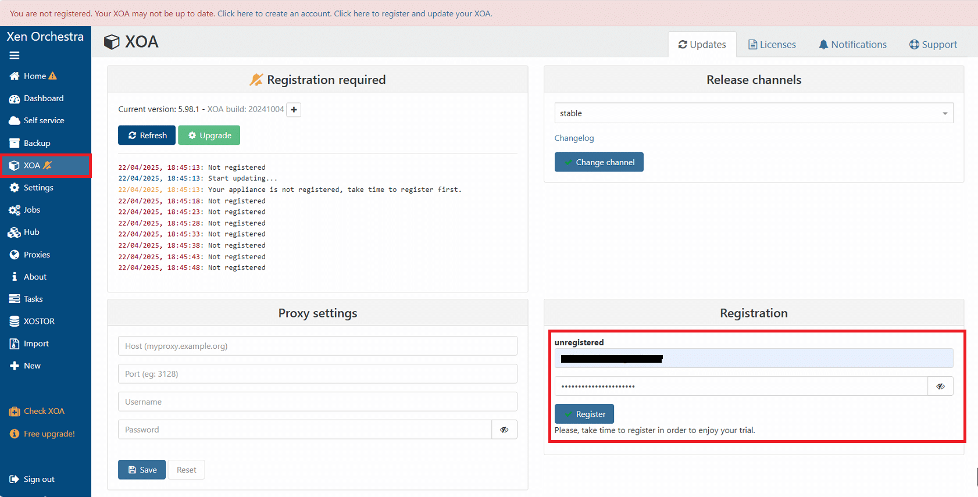
Task: Focus the registration password field
Action: tap(741, 387)
